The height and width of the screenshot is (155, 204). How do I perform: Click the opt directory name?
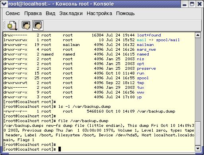[140, 64]
